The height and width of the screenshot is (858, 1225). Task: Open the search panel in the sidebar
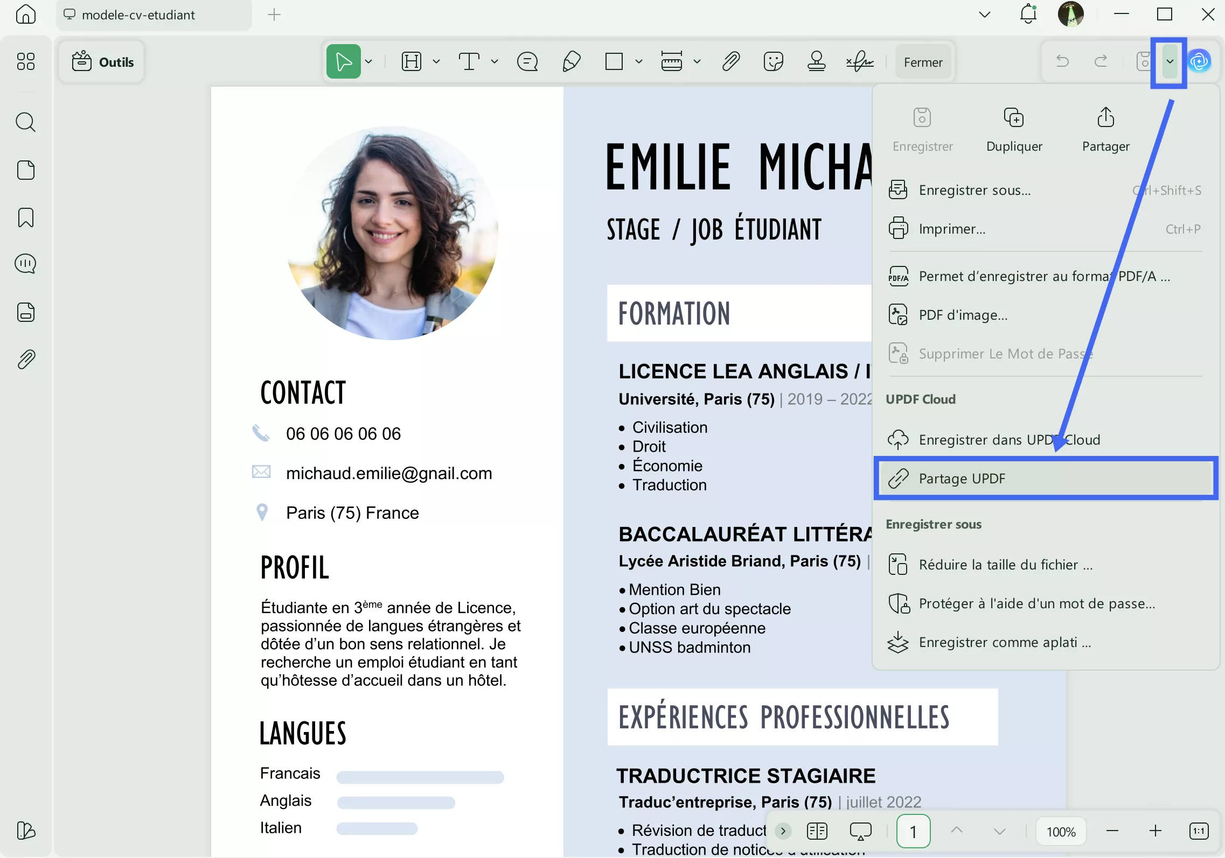tap(25, 122)
